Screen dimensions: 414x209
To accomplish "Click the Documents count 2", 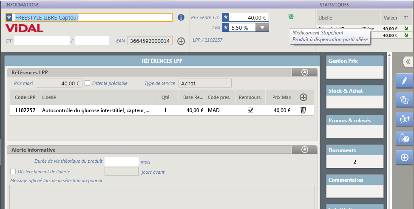I will click(355, 161).
